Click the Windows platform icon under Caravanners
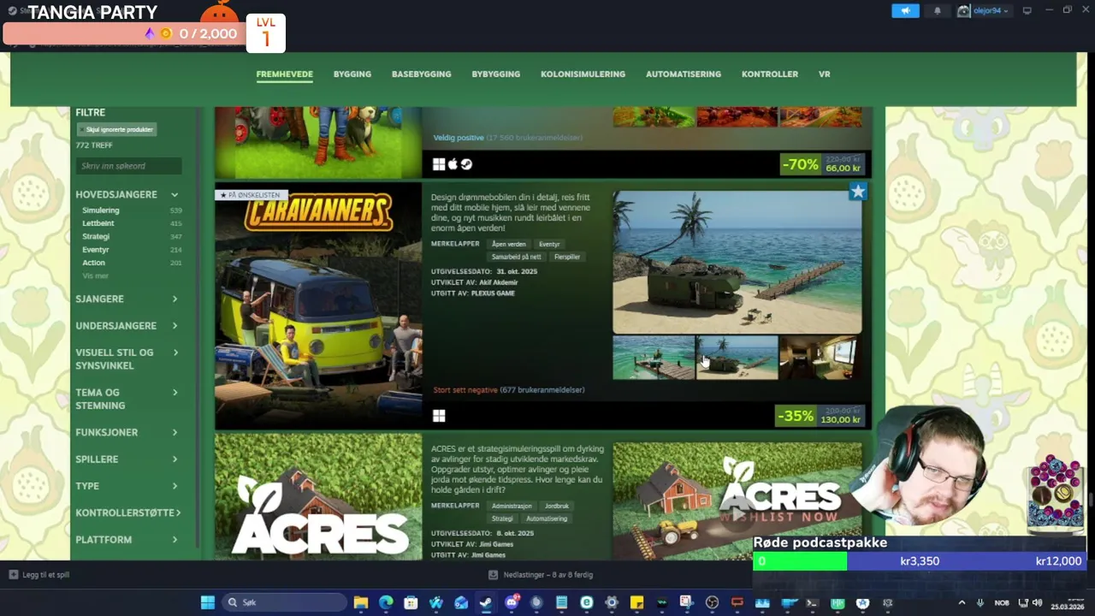The width and height of the screenshot is (1095, 616). click(x=439, y=416)
